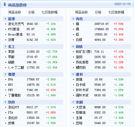This screenshot has height=127, width=134.
Task: Open commodity 1,4-丁二醇
Action: tap(16, 67)
